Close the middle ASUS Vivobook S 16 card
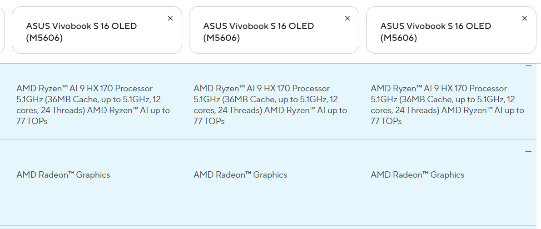This screenshot has height=229, width=541. coord(347,18)
